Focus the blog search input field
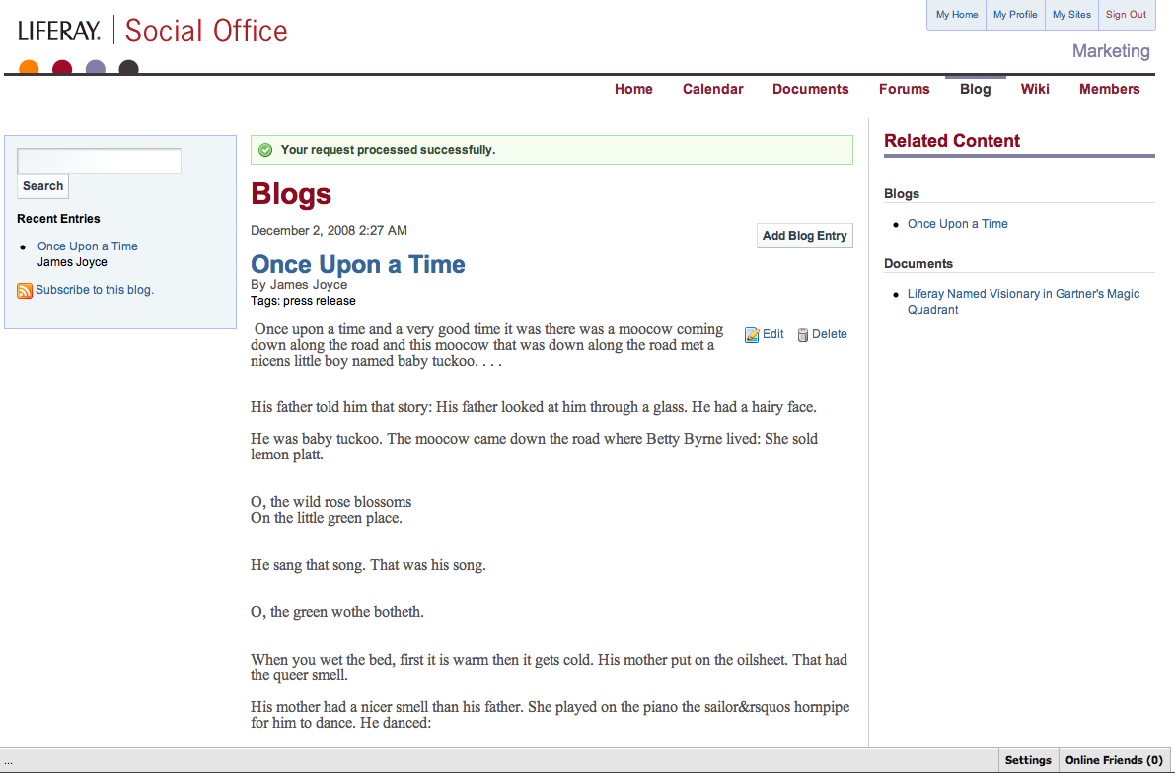The image size is (1175, 773). pyautogui.click(x=99, y=161)
